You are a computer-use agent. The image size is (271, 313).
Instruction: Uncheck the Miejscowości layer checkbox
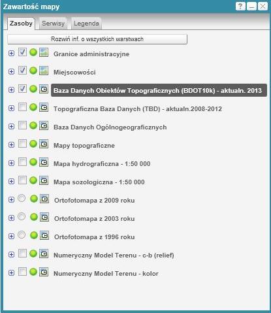tap(22, 71)
